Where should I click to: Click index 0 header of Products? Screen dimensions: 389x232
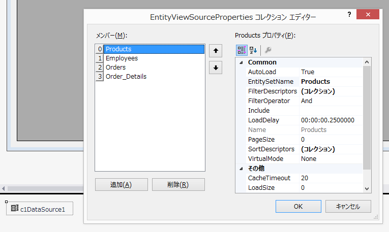tap(100, 49)
